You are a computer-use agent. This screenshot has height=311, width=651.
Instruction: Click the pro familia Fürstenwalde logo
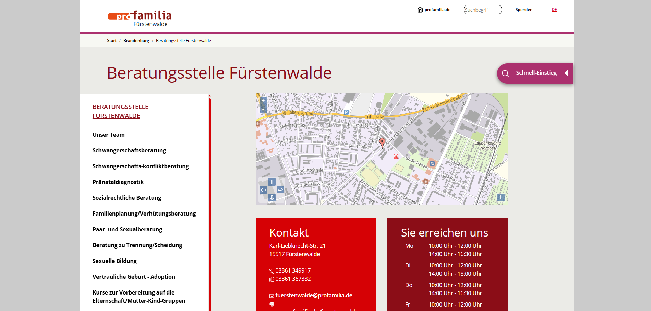click(140, 19)
